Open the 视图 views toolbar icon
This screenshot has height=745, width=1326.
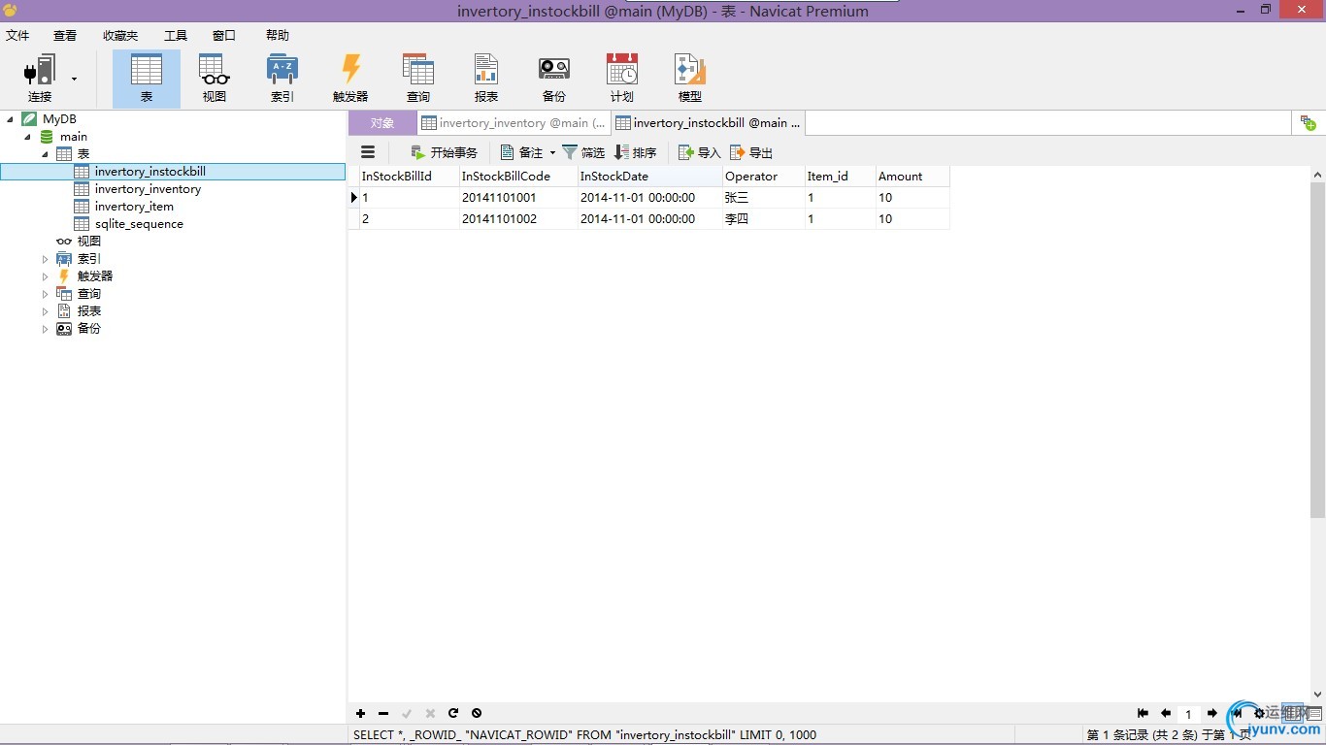(x=215, y=79)
